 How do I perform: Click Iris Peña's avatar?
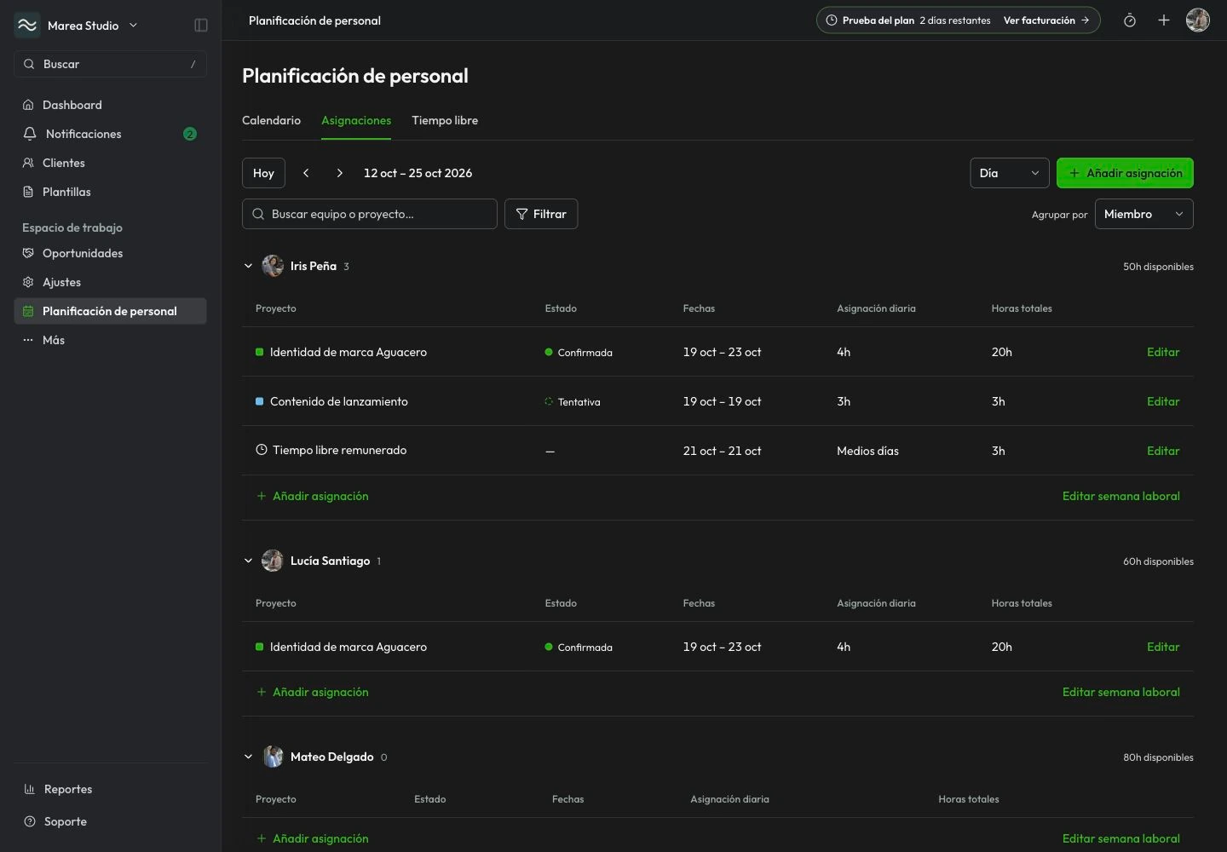coord(273,266)
